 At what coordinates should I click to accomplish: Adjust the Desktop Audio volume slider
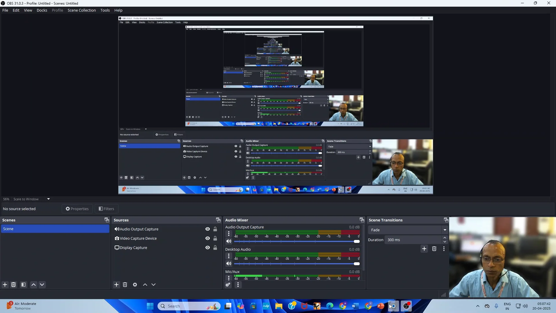[x=356, y=264]
